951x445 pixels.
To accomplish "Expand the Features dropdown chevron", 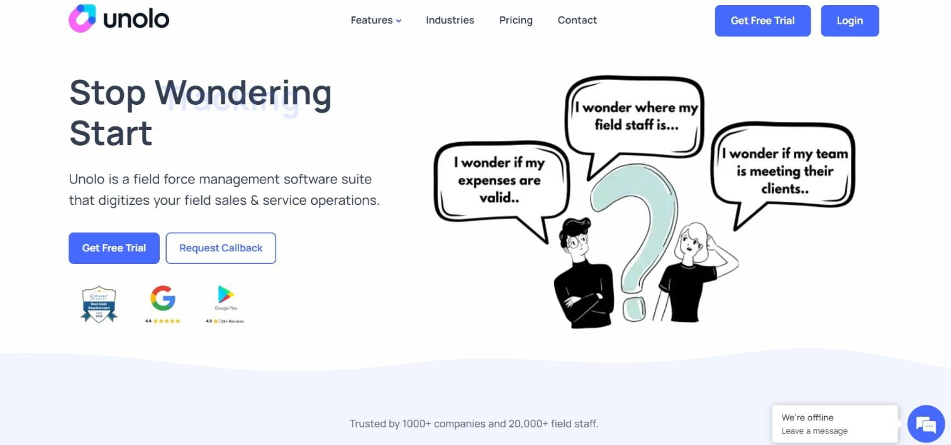I will [x=399, y=21].
